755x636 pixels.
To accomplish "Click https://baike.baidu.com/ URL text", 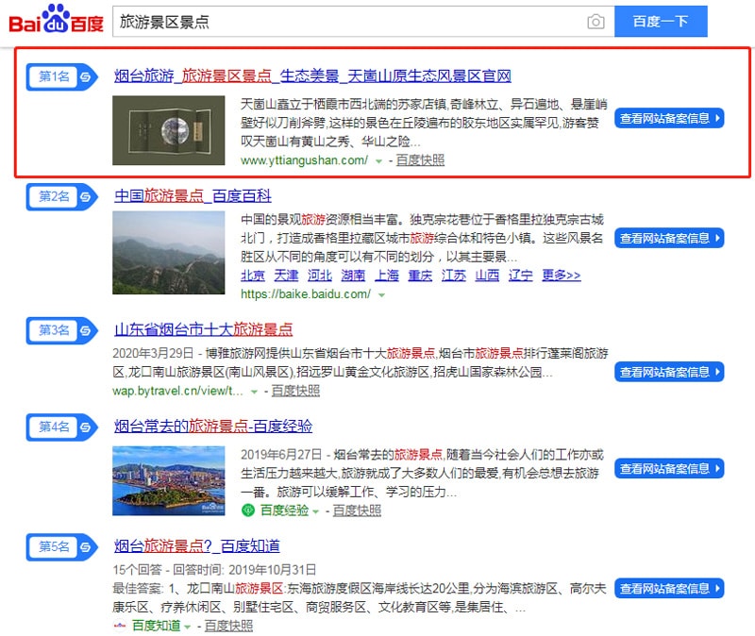I will pyautogui.click(x=306, y=294).
